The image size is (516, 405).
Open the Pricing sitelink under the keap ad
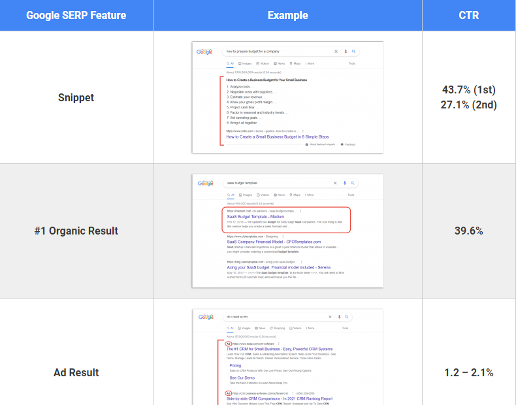[235, 366]
